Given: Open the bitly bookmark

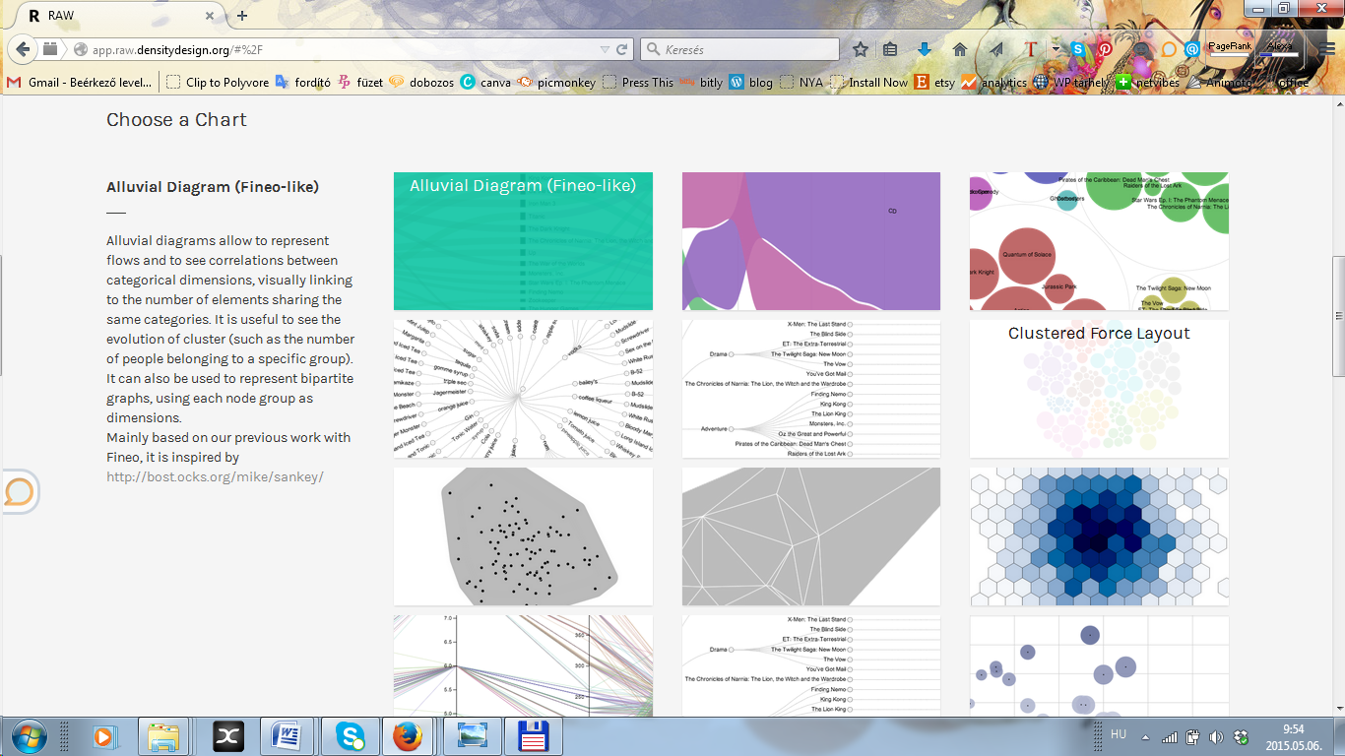Looking at the screenshot, I should (701, 83).
